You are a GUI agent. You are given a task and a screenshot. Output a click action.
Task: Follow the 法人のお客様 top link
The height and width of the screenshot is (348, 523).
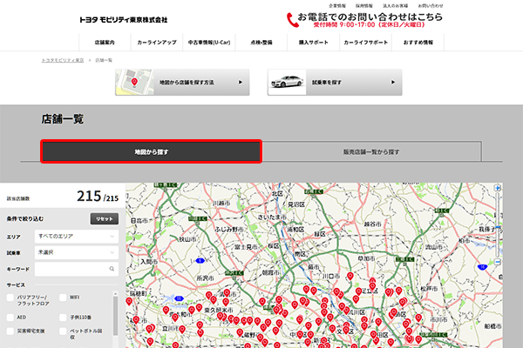(395, 6)
